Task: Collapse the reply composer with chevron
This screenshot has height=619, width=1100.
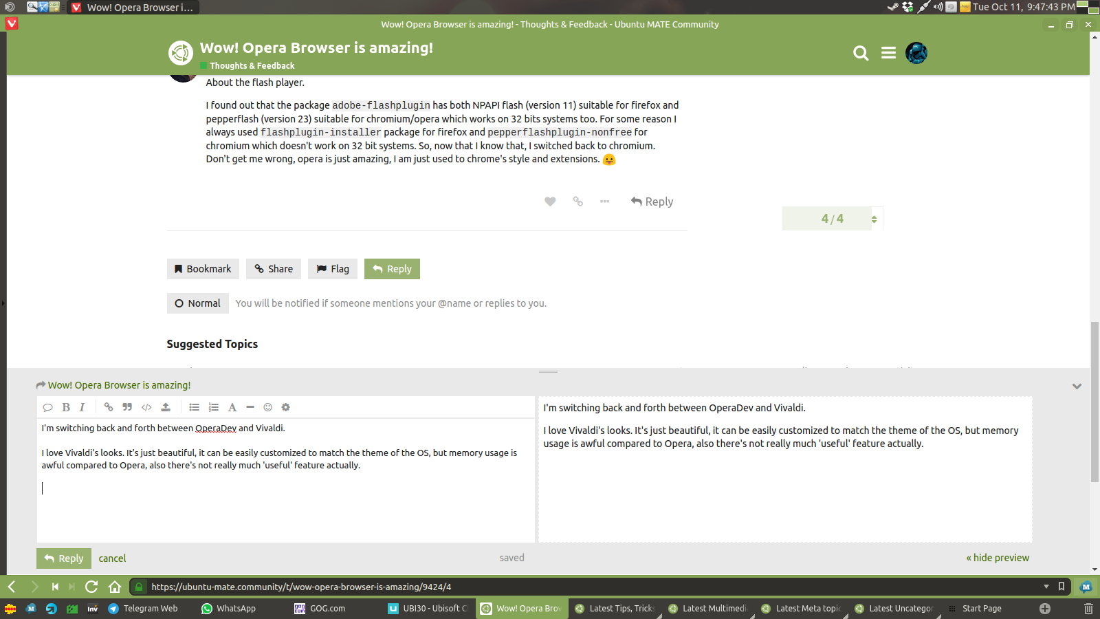Action: 1077,387
